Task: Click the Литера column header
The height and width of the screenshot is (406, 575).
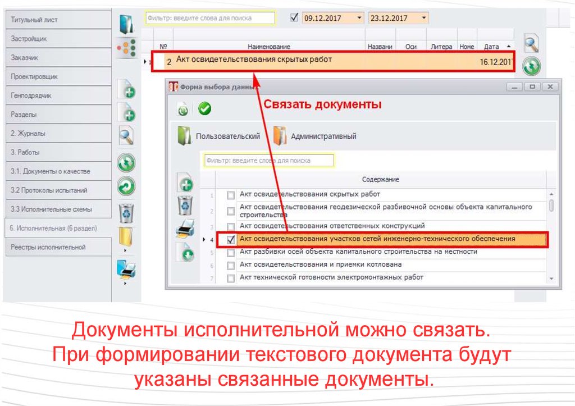Action: click(x=441, y=47)
